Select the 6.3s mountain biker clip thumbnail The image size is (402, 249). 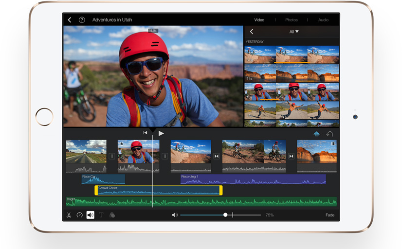point(292,54)
